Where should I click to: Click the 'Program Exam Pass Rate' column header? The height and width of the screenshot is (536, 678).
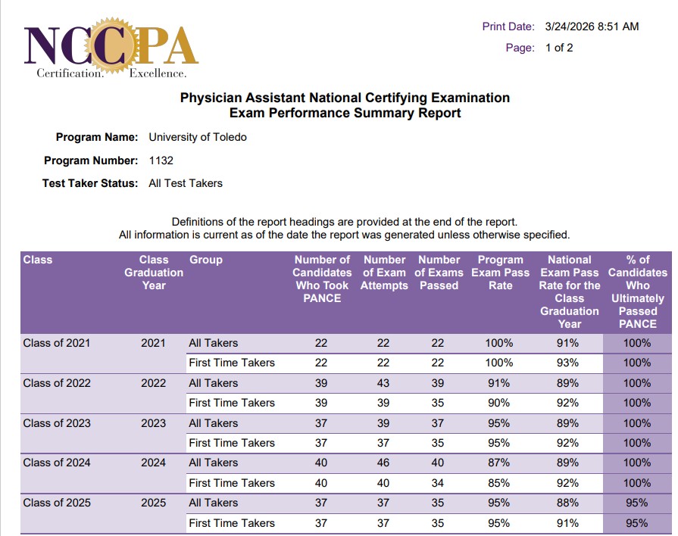(x=500, y=273)
